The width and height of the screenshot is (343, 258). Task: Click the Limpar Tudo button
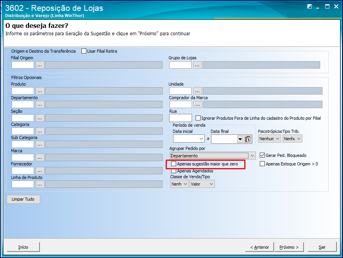click(23, 199)
